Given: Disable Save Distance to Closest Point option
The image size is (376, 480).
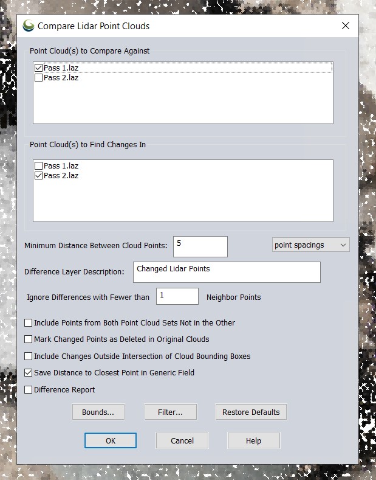Looking at the screenshot, I should point(28,372).
